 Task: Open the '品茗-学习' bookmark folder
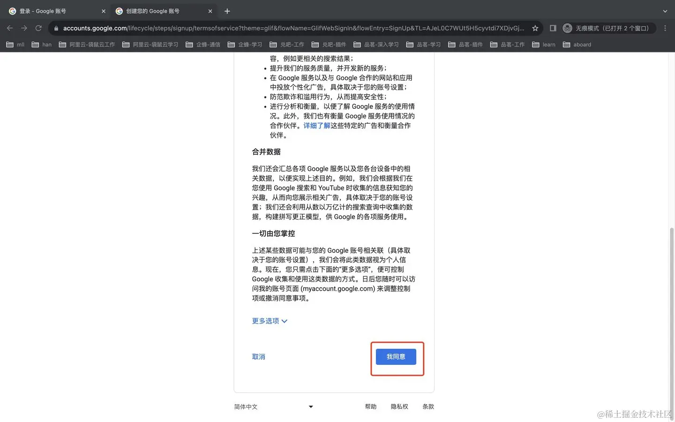click(x=423, y=45)
